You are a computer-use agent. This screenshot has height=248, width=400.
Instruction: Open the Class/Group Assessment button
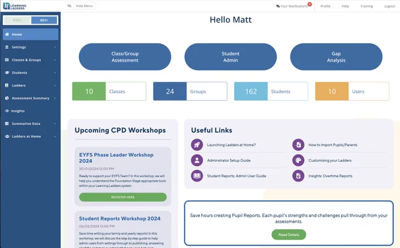coord(125,57)
